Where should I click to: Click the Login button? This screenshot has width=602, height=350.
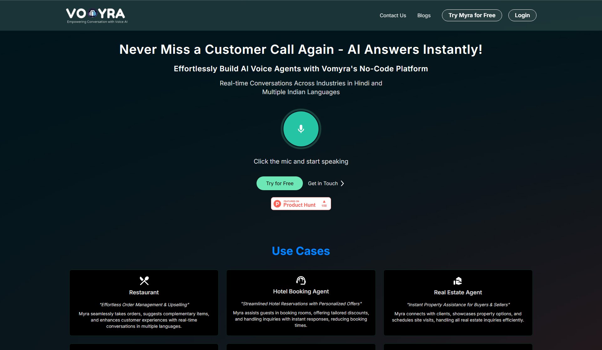[522, 15]
